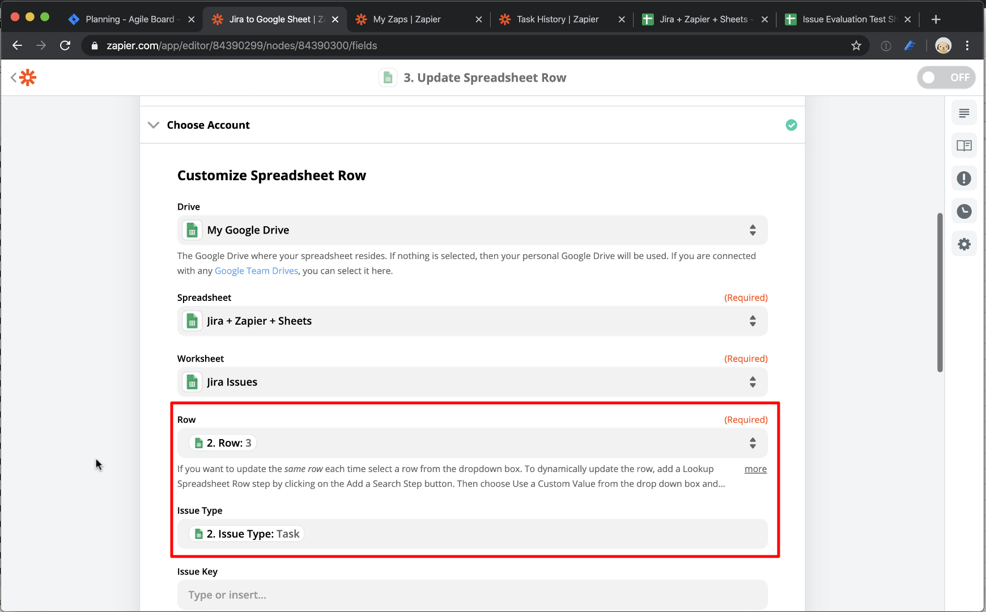This screenshot has height=612, width=986.
Task: Click the Sheets icon in Worksheet field
Action: (x=192, y=382)
